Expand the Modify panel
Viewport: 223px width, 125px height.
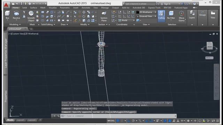[x=85, y=25]
